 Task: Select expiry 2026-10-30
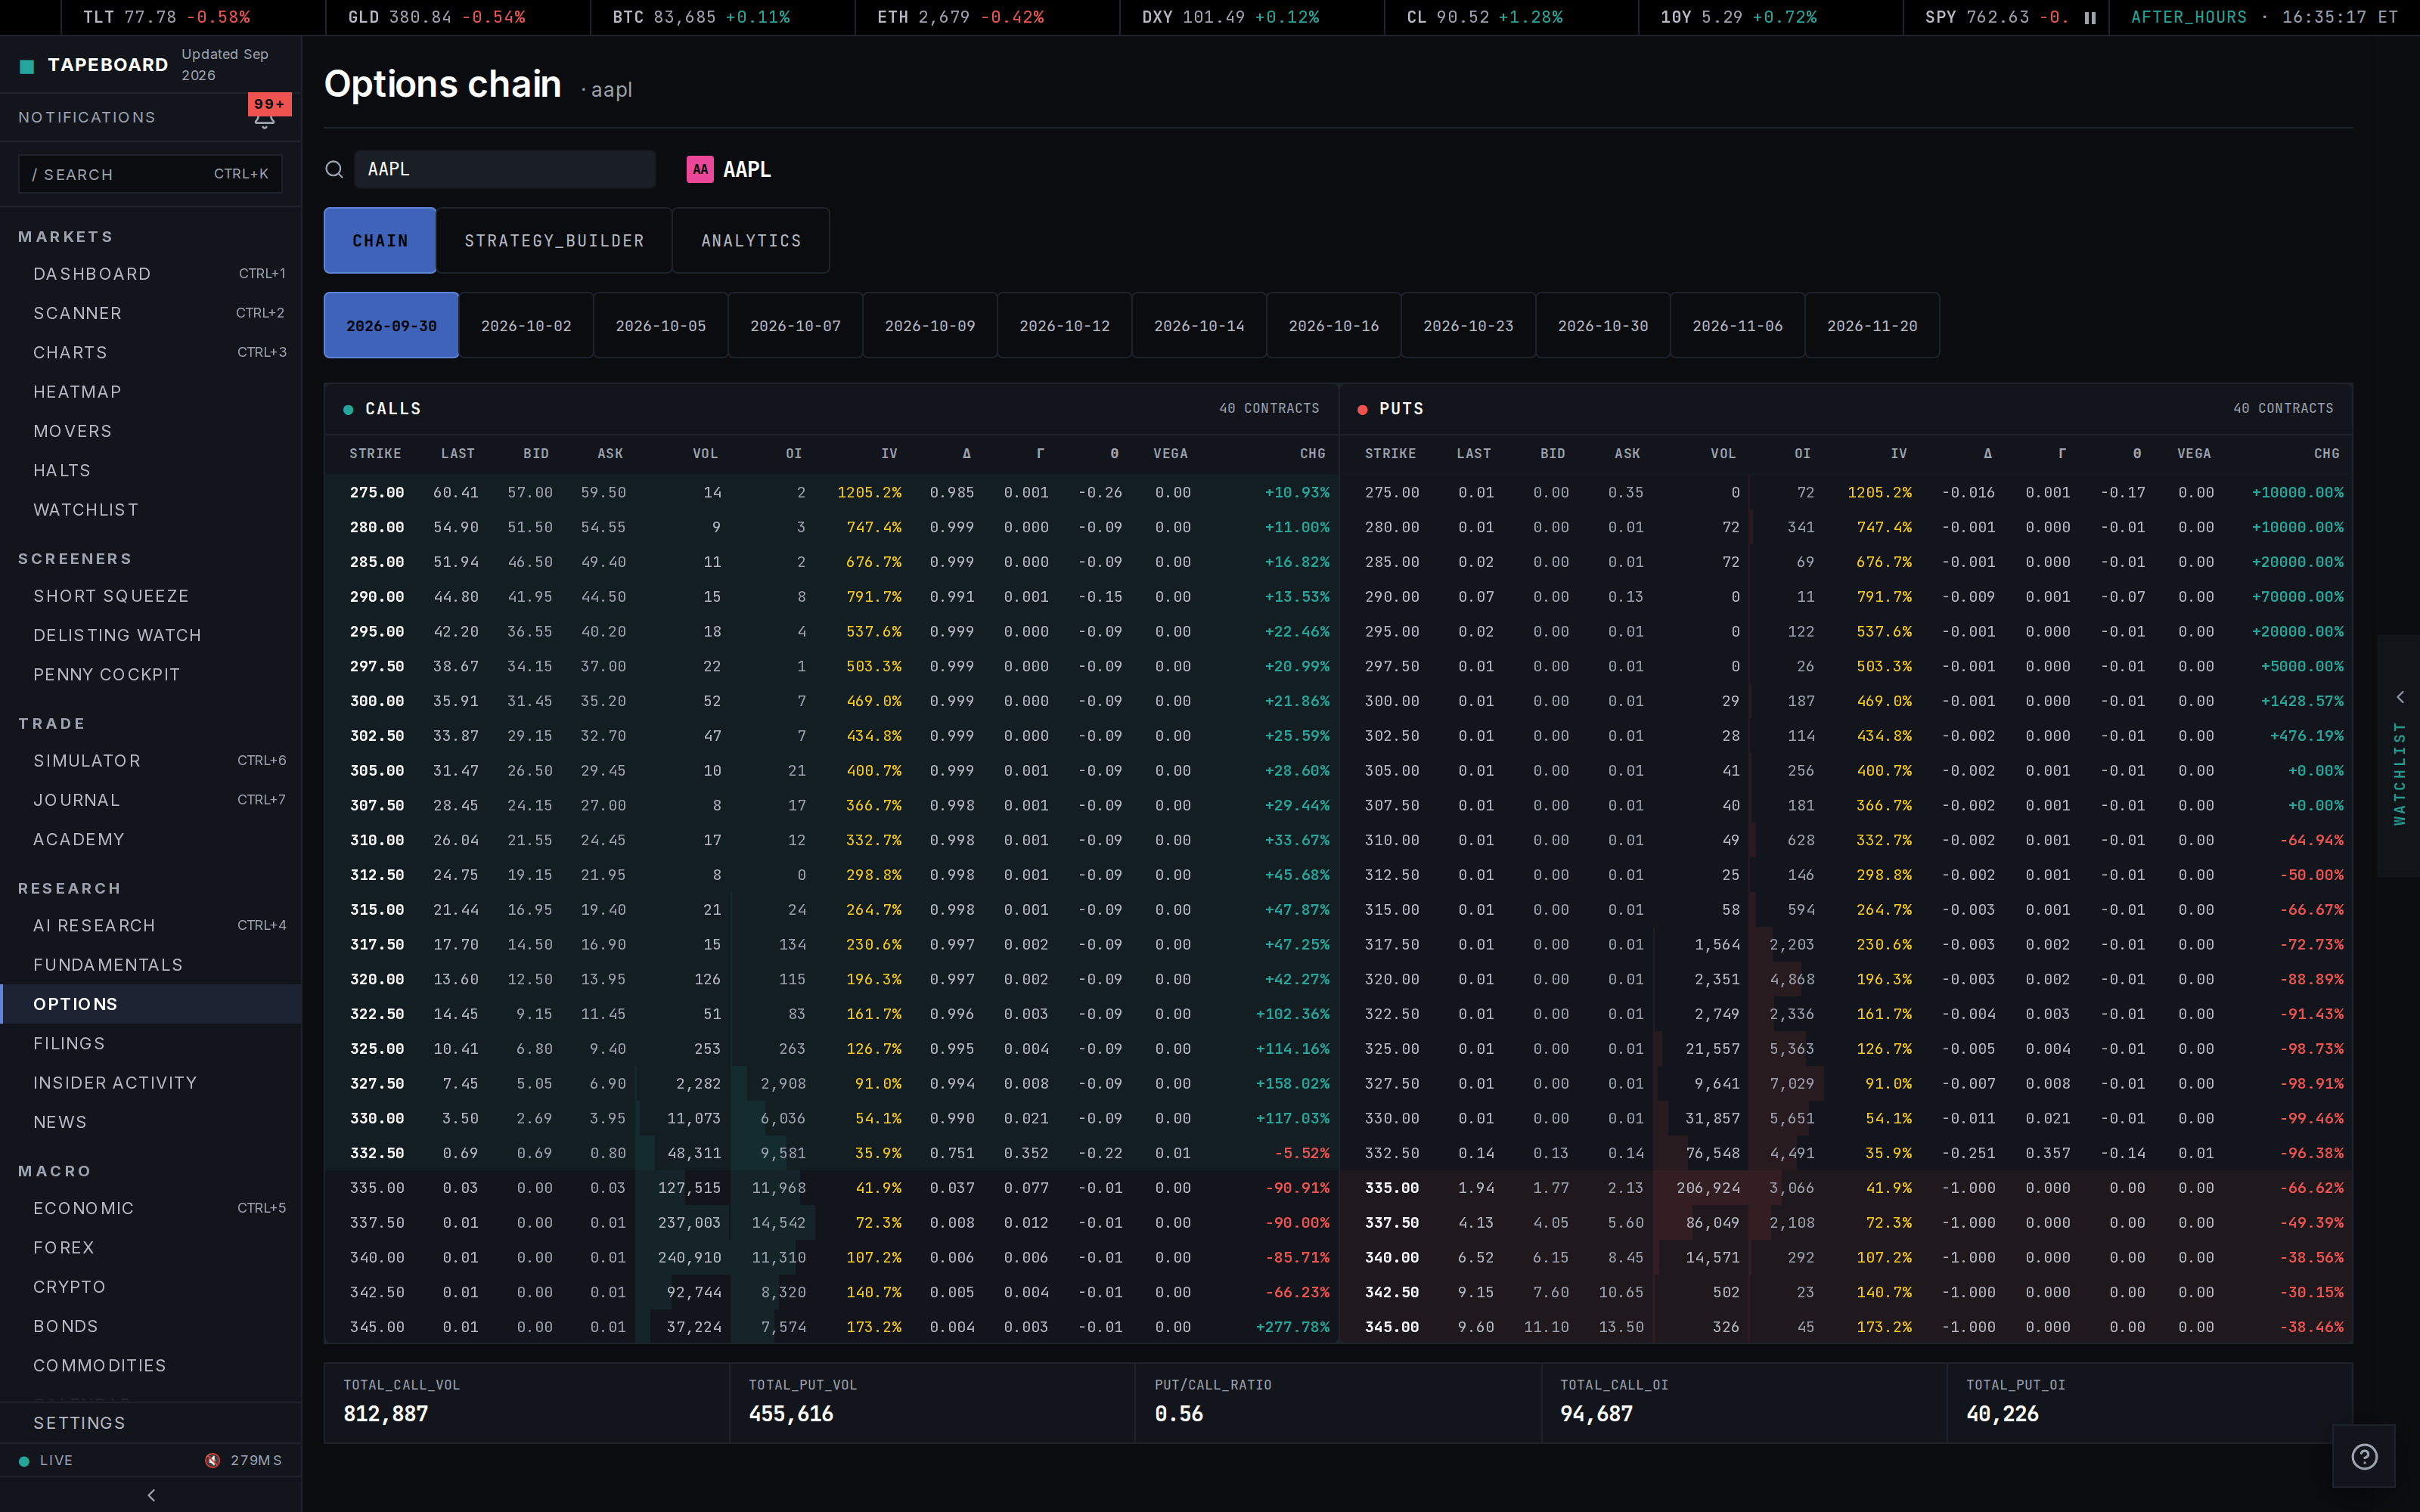1603,326
